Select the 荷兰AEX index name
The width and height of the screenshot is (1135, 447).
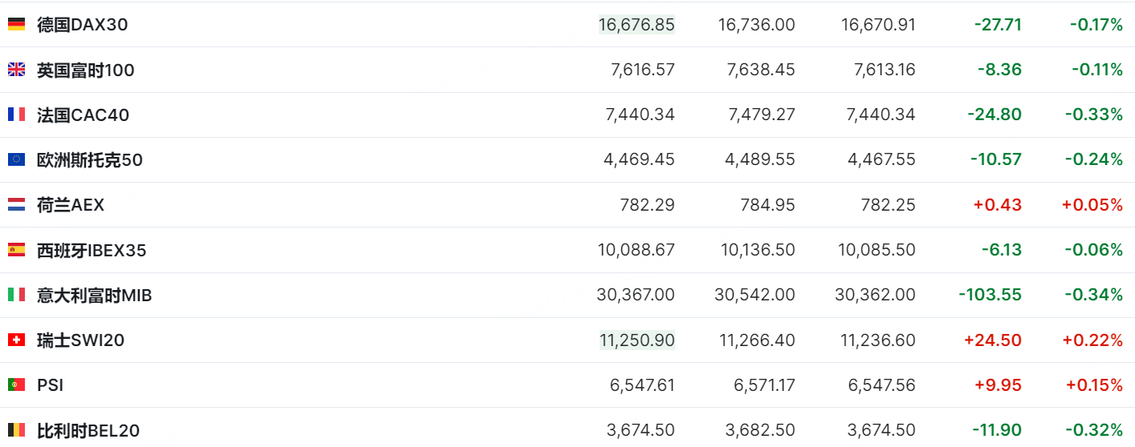(71, 205)
